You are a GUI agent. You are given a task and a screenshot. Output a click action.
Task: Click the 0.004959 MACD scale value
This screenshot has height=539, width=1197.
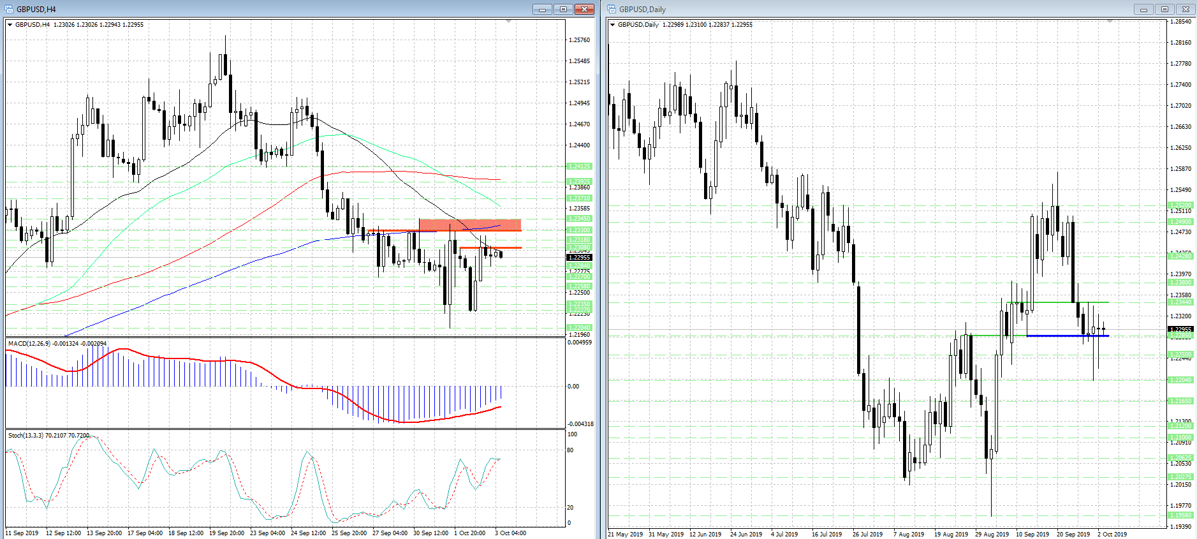pyautogui.click(x=580, y=343)
